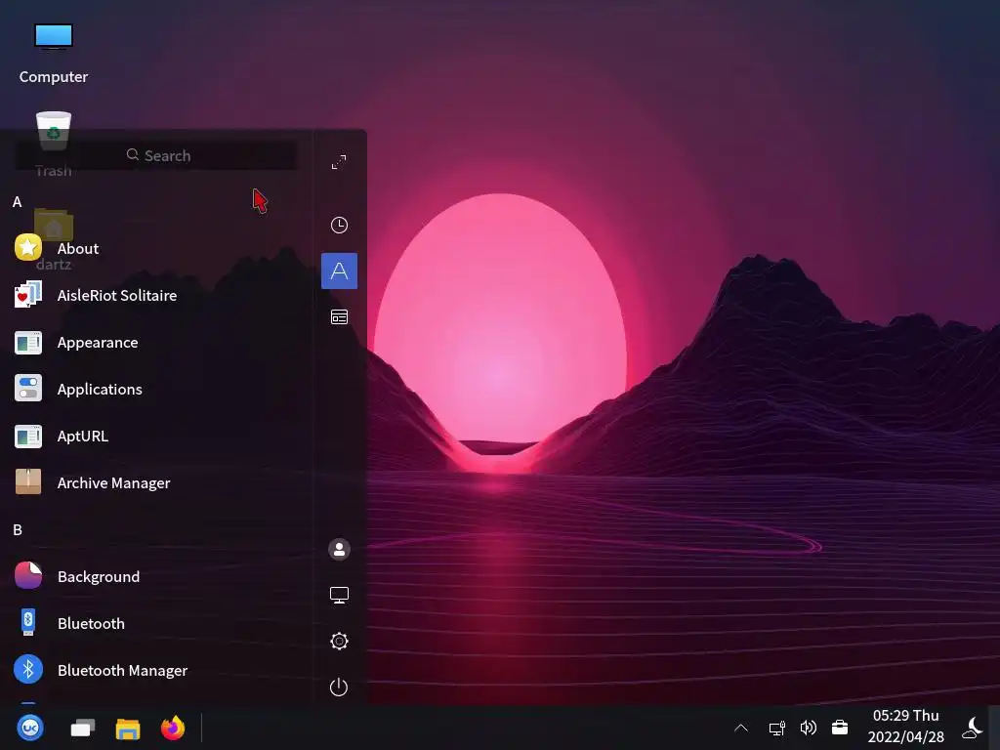Switch to function category view icon
Image resolution: width=1000 pixels, height=750 pixels.
[339, 317]
